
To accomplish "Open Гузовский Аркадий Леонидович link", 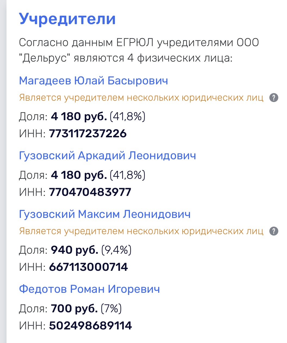I will 107,156.
